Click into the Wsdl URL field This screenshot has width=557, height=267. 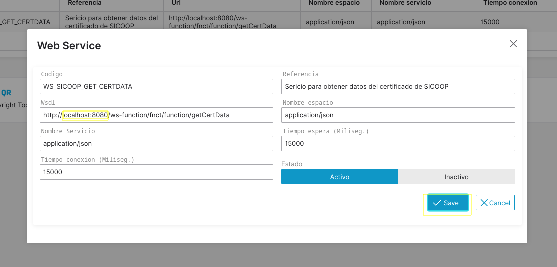tap(156, 115)
